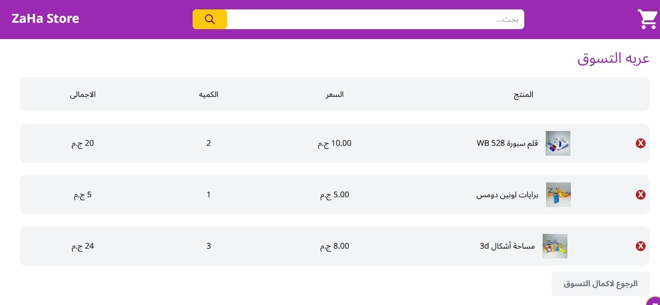Click the 24 ج.م total amount
The width and height of the screenshot is (660, 305).
pos(83,246)
